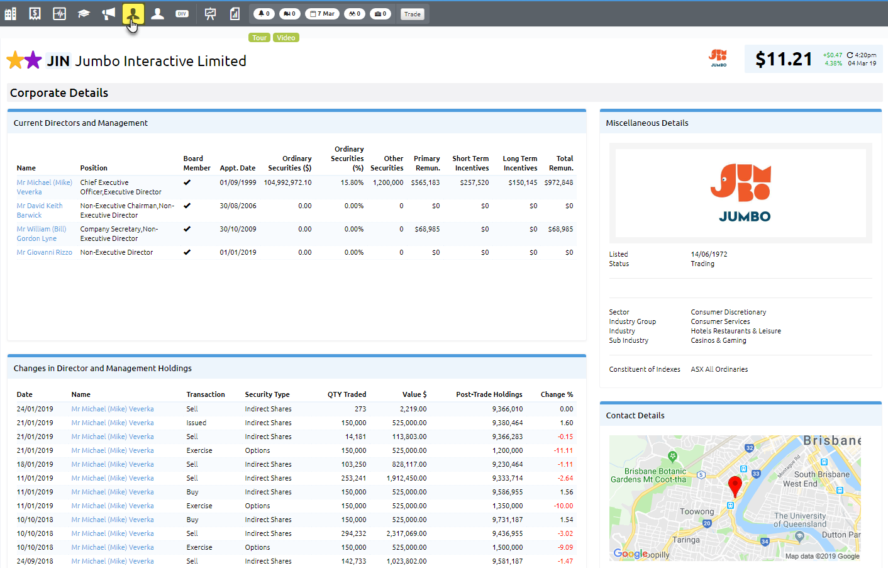
Task: Click the Veverka link in the 24/01/2019 row
Action: pyautogui.click(x=113, y=409)
